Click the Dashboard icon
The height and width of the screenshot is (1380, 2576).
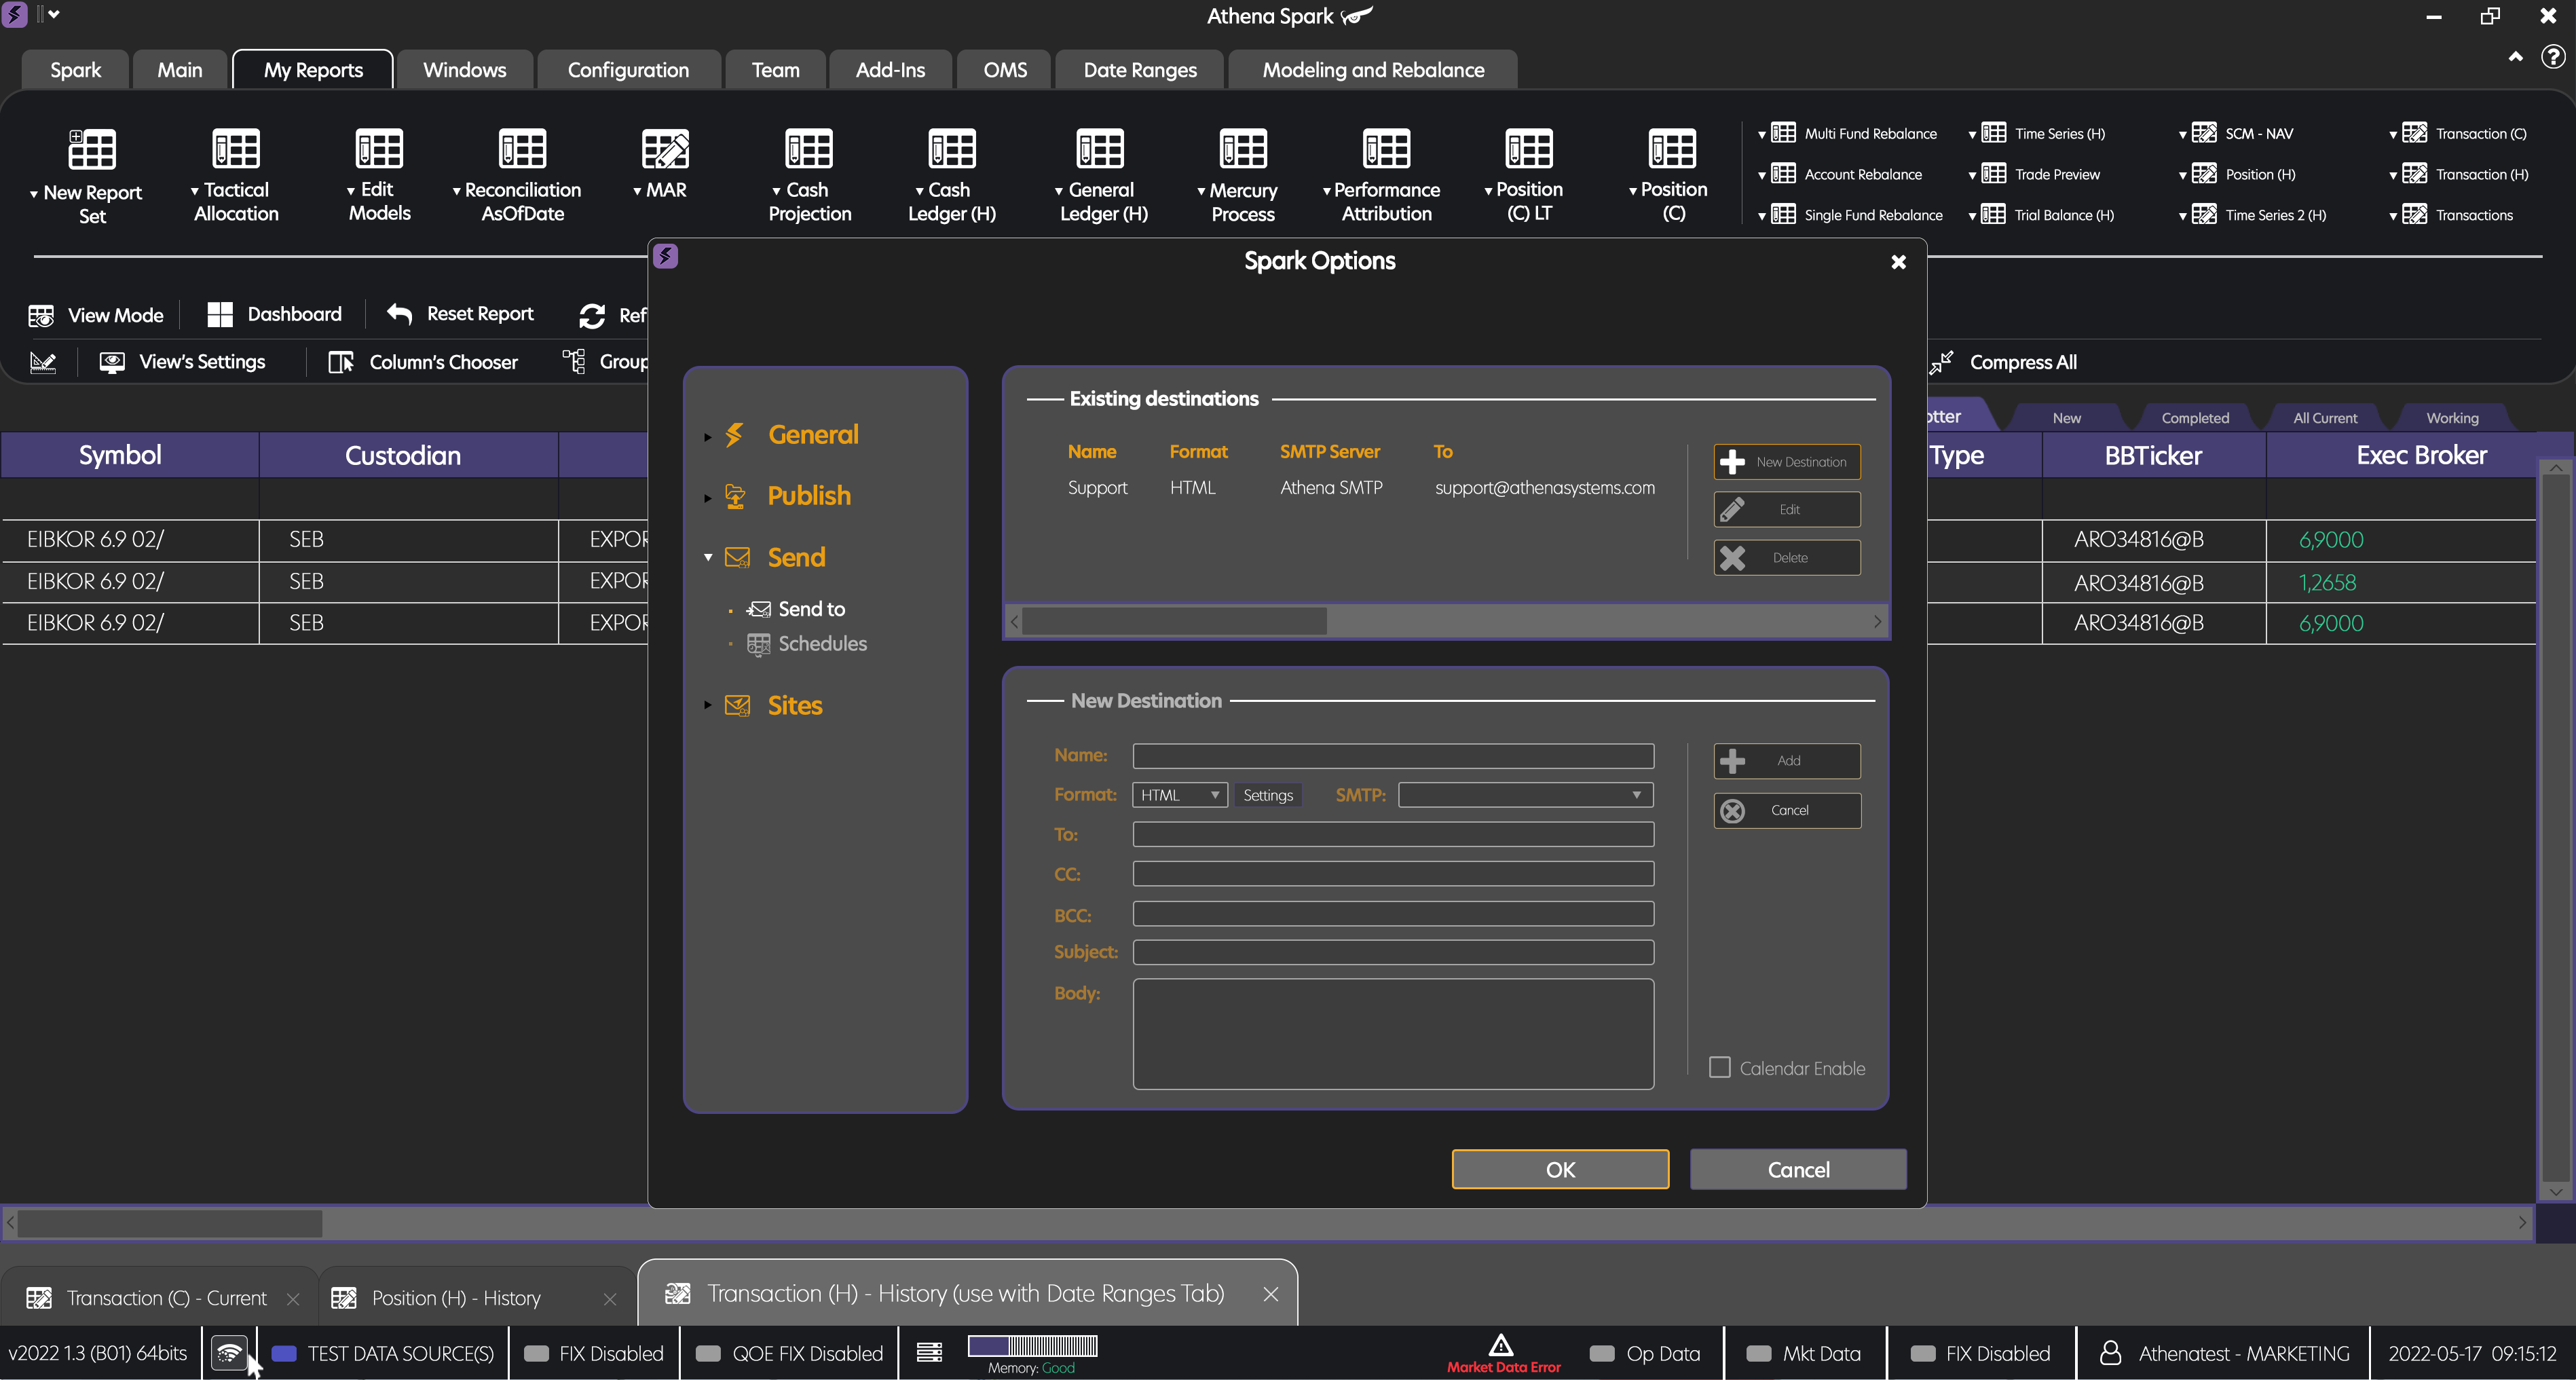pos(219,313)
